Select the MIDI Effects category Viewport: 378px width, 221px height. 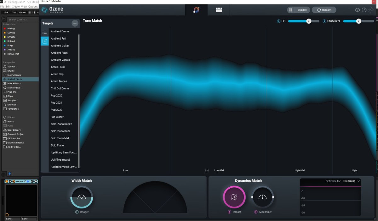[x=14, y=84]
